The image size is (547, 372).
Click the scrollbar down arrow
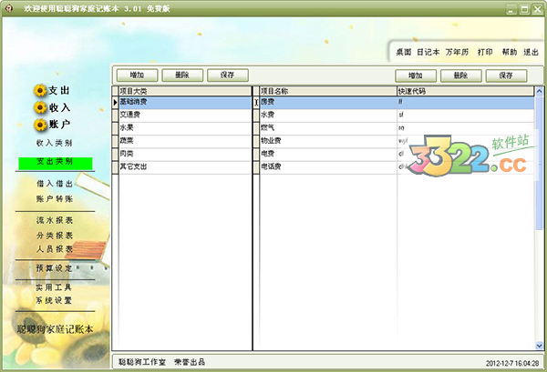pyautogui.click(x=539, y=346)
